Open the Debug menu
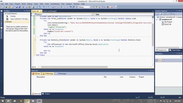 pos(30,4)
